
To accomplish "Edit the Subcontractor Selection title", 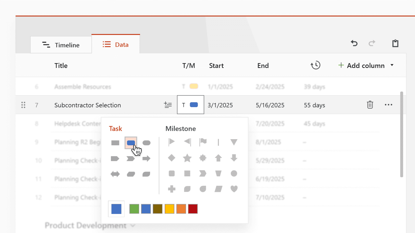I will pyautogui.click(x=88, y=105).
